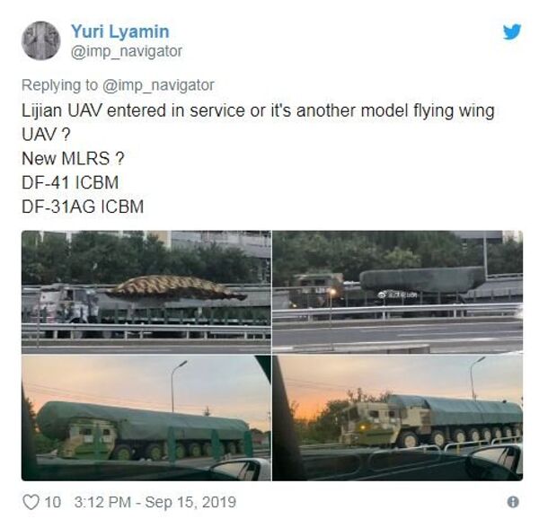
Task: Open DF-41 ICBM launcher photo
Action: tap(146, 418)
